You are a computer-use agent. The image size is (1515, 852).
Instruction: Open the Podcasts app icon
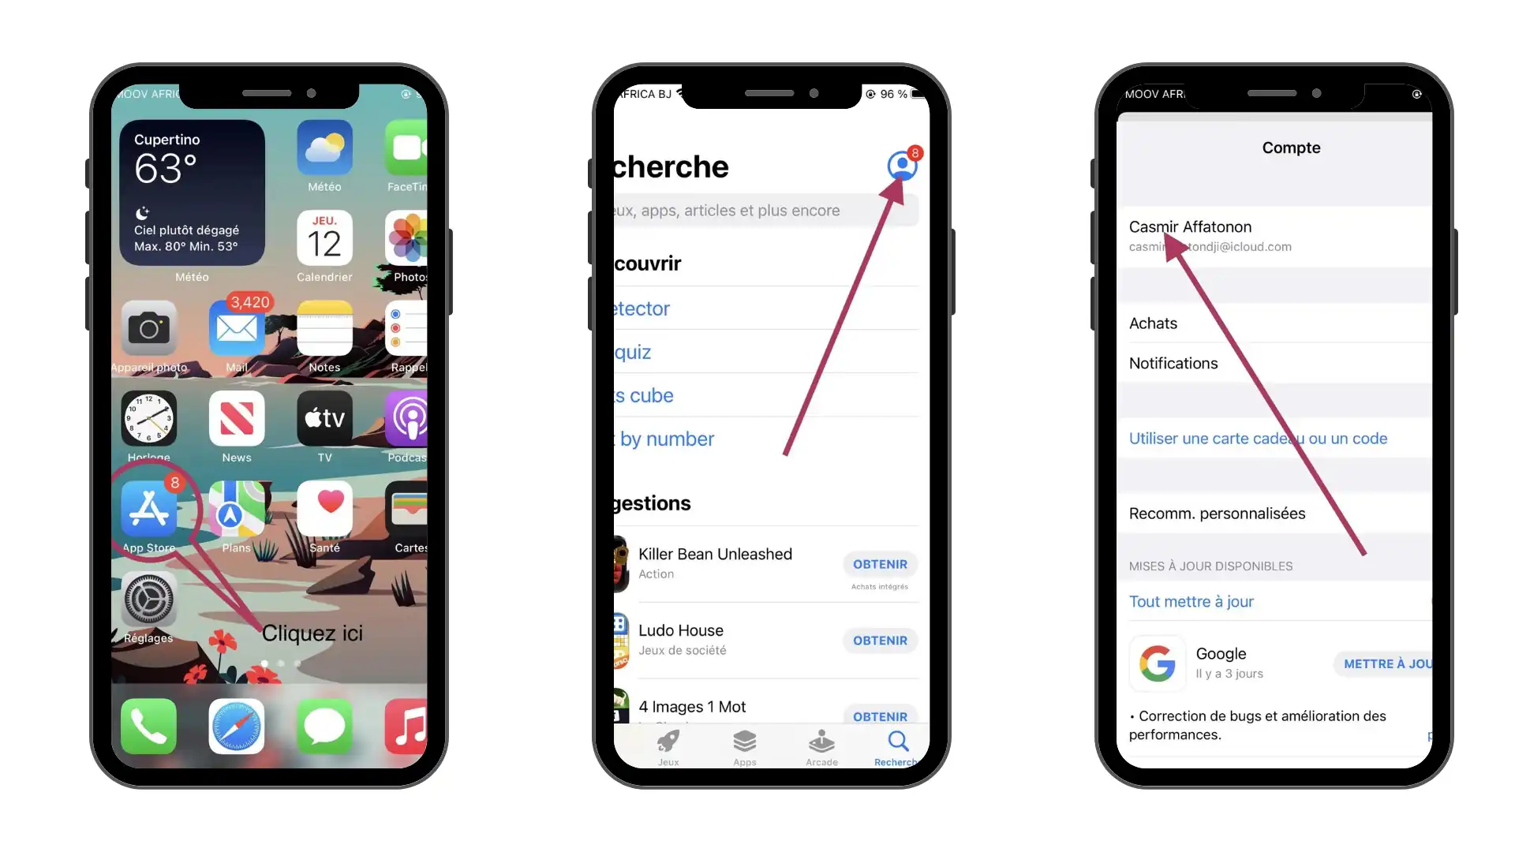(x=410, y=421)
